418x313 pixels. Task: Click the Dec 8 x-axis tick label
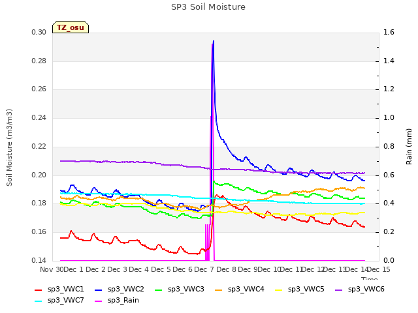pyautogui.click(x=226, y=269)
